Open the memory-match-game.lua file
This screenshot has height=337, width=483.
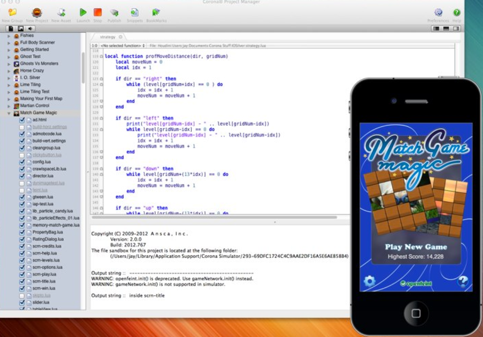click(x=56, y=225)
